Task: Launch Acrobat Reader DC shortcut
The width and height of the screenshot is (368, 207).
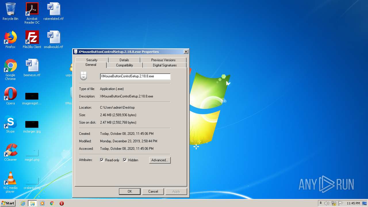Action: (x=32, y=13)
